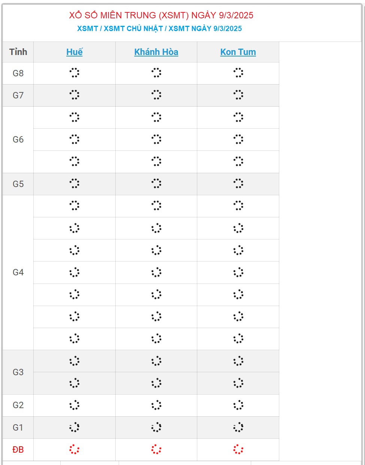This screenshot has height=465, width=365.
Task: Click the G1 spinner under Khánh Hòa
Action: (156, 427)
